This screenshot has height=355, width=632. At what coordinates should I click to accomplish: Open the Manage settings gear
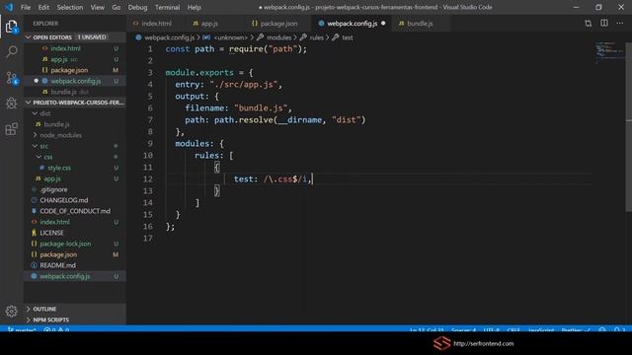(12, 311)
